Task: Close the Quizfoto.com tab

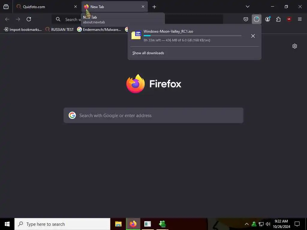Action: click(x=75, y=7)
